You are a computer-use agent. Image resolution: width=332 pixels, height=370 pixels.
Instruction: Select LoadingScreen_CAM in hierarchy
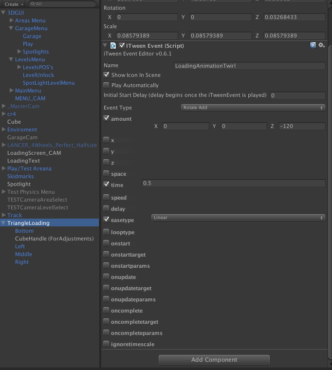pos(34,153)
